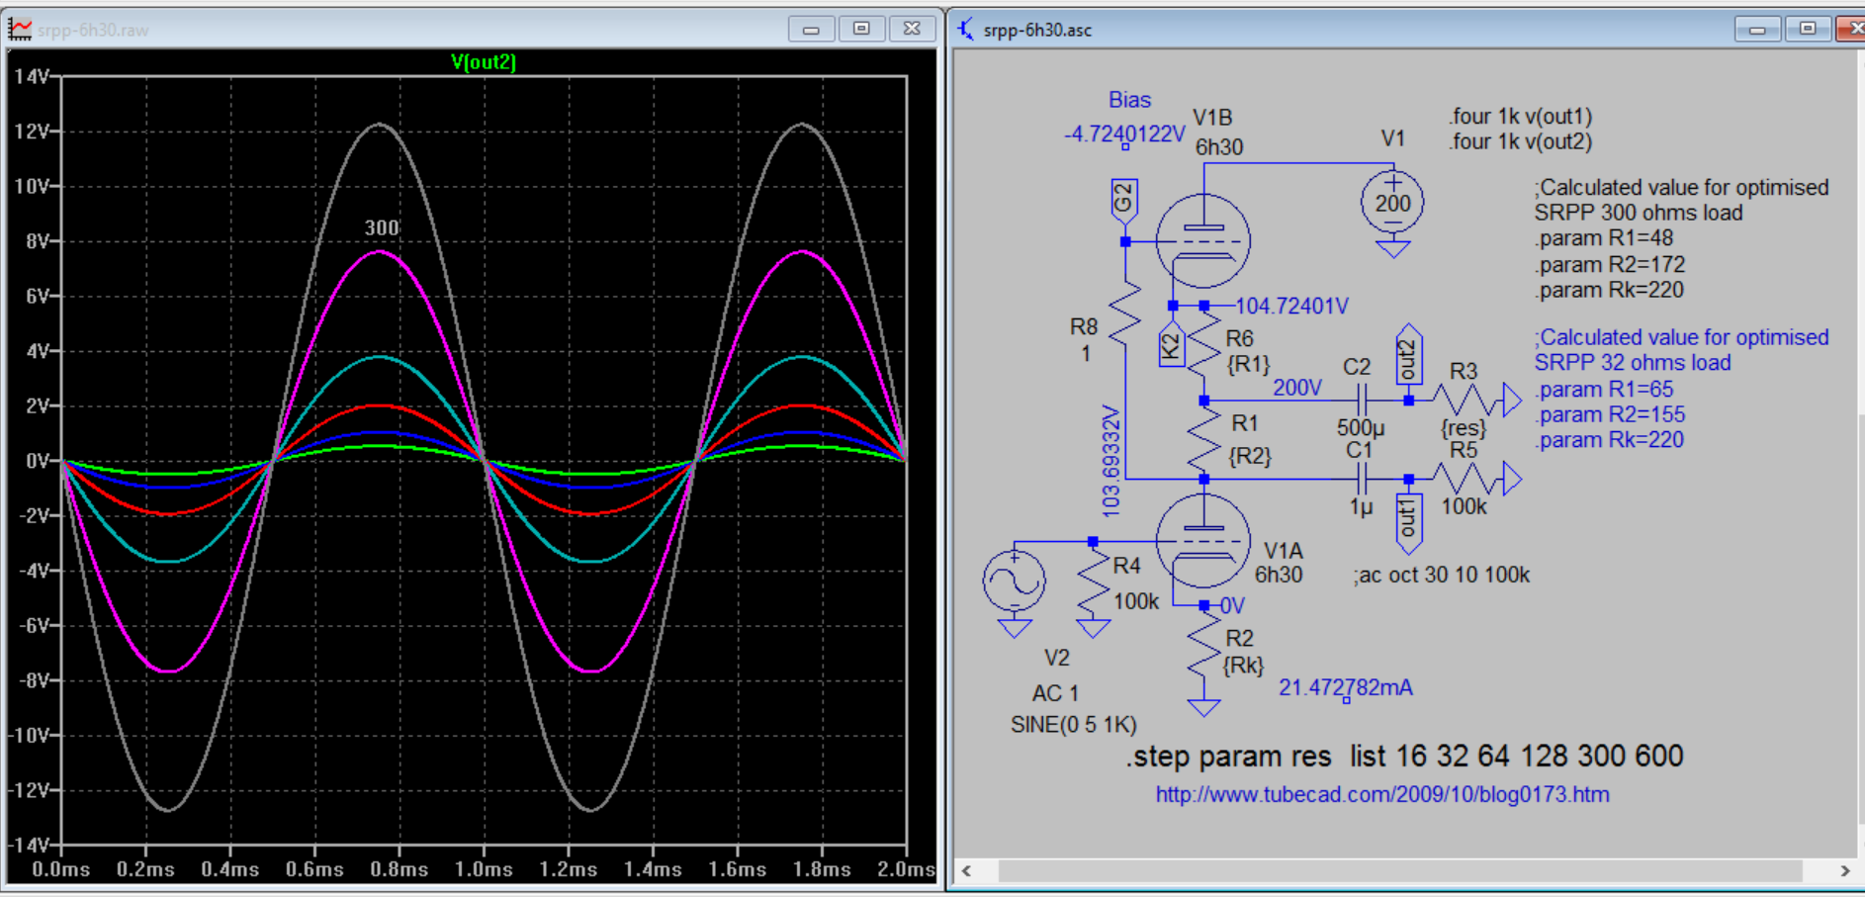
Task: Select the V2 sine signal source symbol
Action: [1015, 582]
